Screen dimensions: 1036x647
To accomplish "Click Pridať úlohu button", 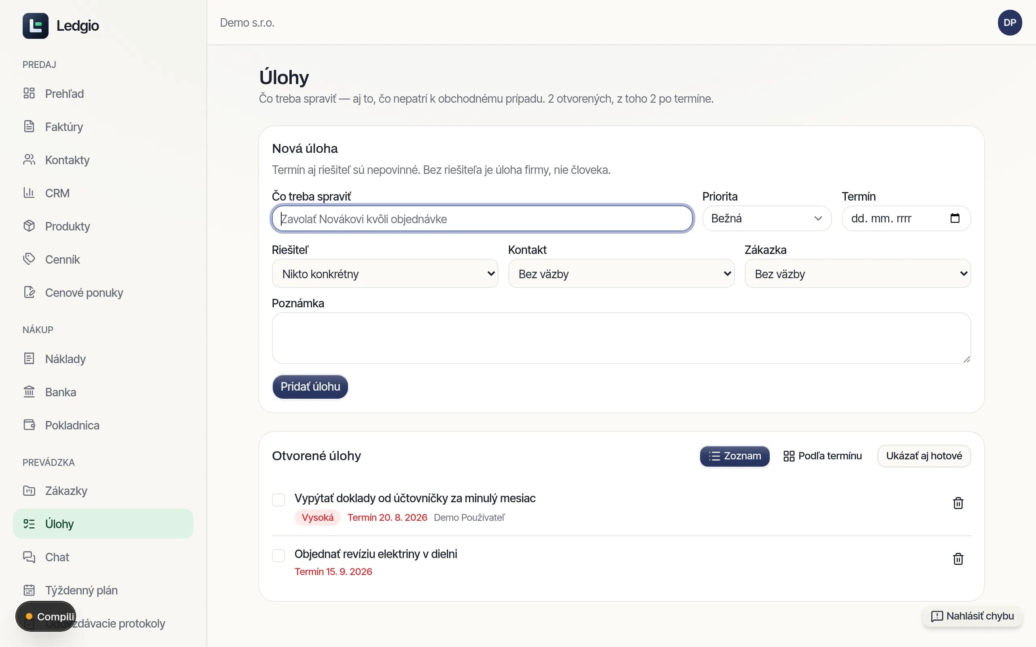I will point(310,387).
